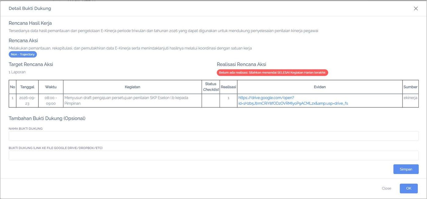
Task: Select the 'Menyusun draft pengajuan' activity cell
Action: click(x=132, y=100)
